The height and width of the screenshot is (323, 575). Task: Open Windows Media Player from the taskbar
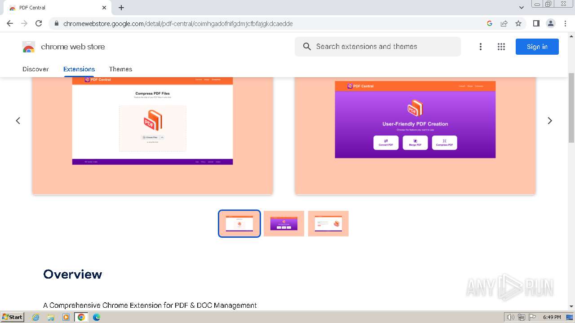click(66, 317)
